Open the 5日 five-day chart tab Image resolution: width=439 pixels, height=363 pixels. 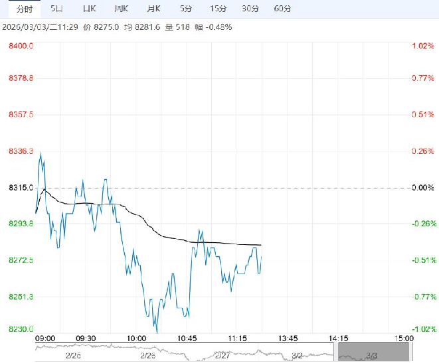[57, 9]
